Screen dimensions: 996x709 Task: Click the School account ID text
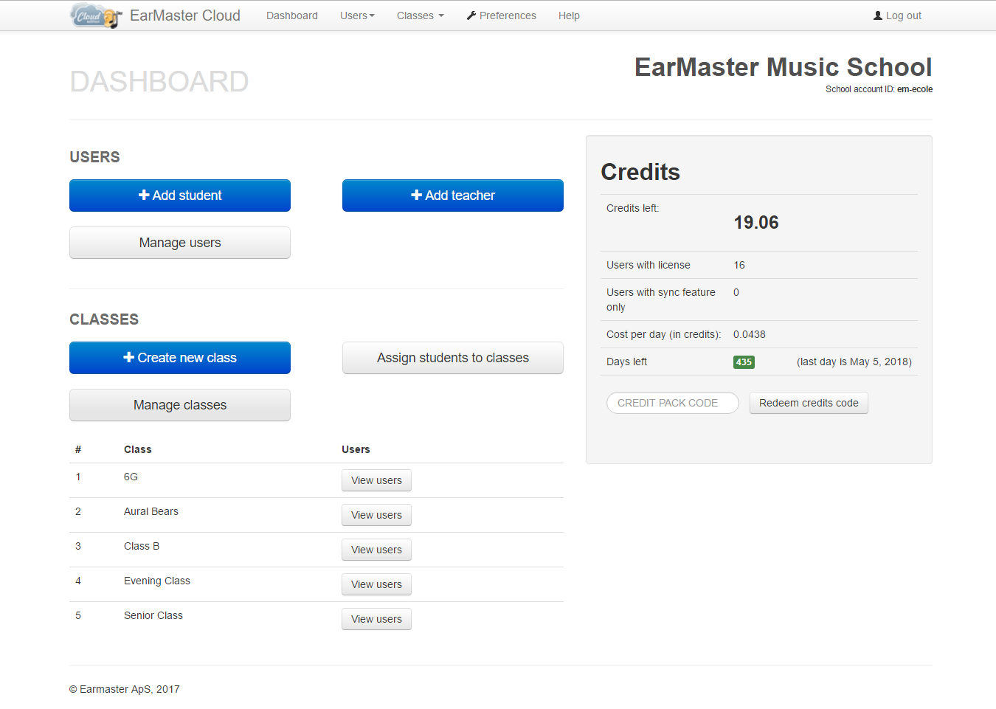coord(879,89)
